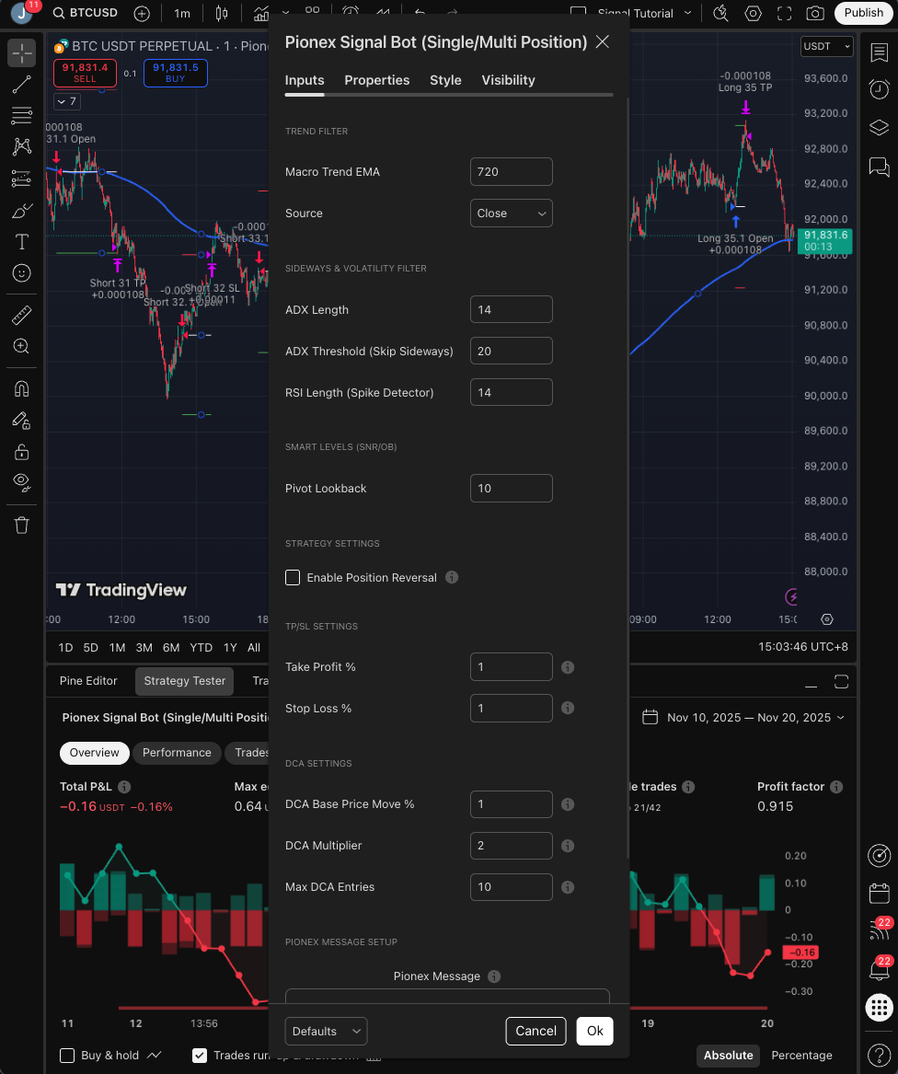The height and width of the screenshot is (1074, 898).
Task: Click the Magnet mode icon
Action: [x=22, y=389]
